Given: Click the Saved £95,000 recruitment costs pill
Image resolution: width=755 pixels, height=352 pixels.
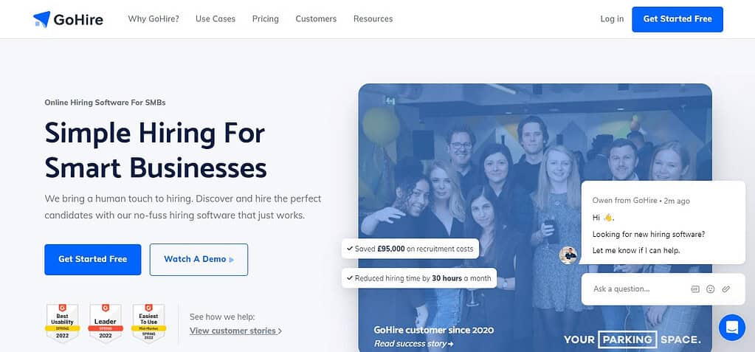Looking at the screenshot, I should coord(410,249).
